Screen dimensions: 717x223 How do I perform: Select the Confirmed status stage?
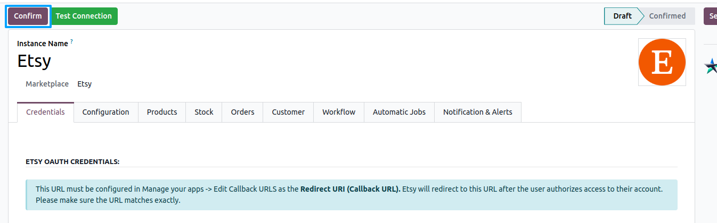click(x=667, y=16)
